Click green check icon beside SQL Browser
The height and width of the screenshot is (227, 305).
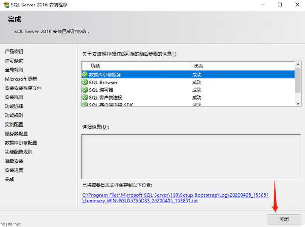click(85, 82)
